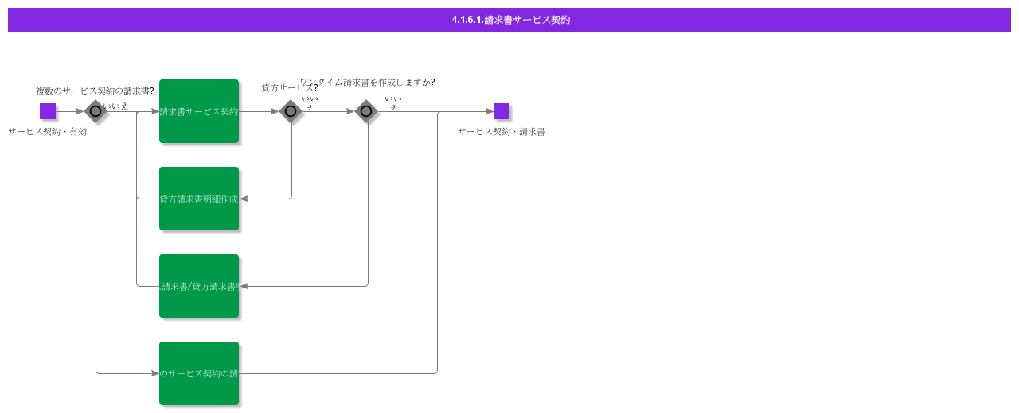Click the arrowhead entering the end event
The width and height of the screenshot is (1019, 413).
pos(489,111)
